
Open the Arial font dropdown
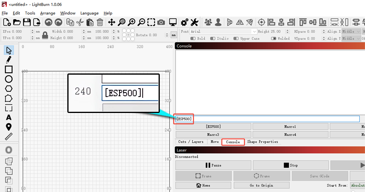223,32
